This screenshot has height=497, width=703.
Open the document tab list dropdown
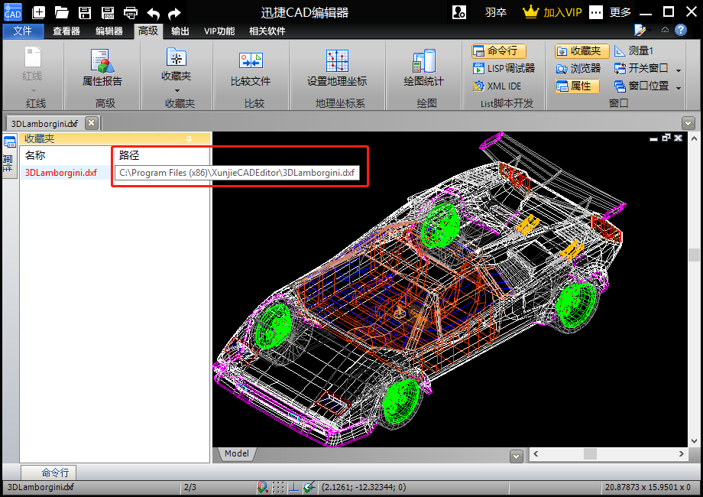[688, 122]
